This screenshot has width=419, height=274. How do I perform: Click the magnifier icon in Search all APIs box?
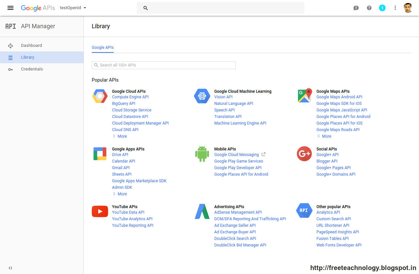tap(96, 65)
